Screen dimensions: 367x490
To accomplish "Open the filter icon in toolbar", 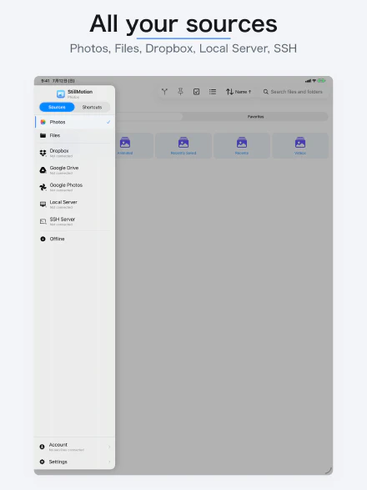I will point(164,92).
